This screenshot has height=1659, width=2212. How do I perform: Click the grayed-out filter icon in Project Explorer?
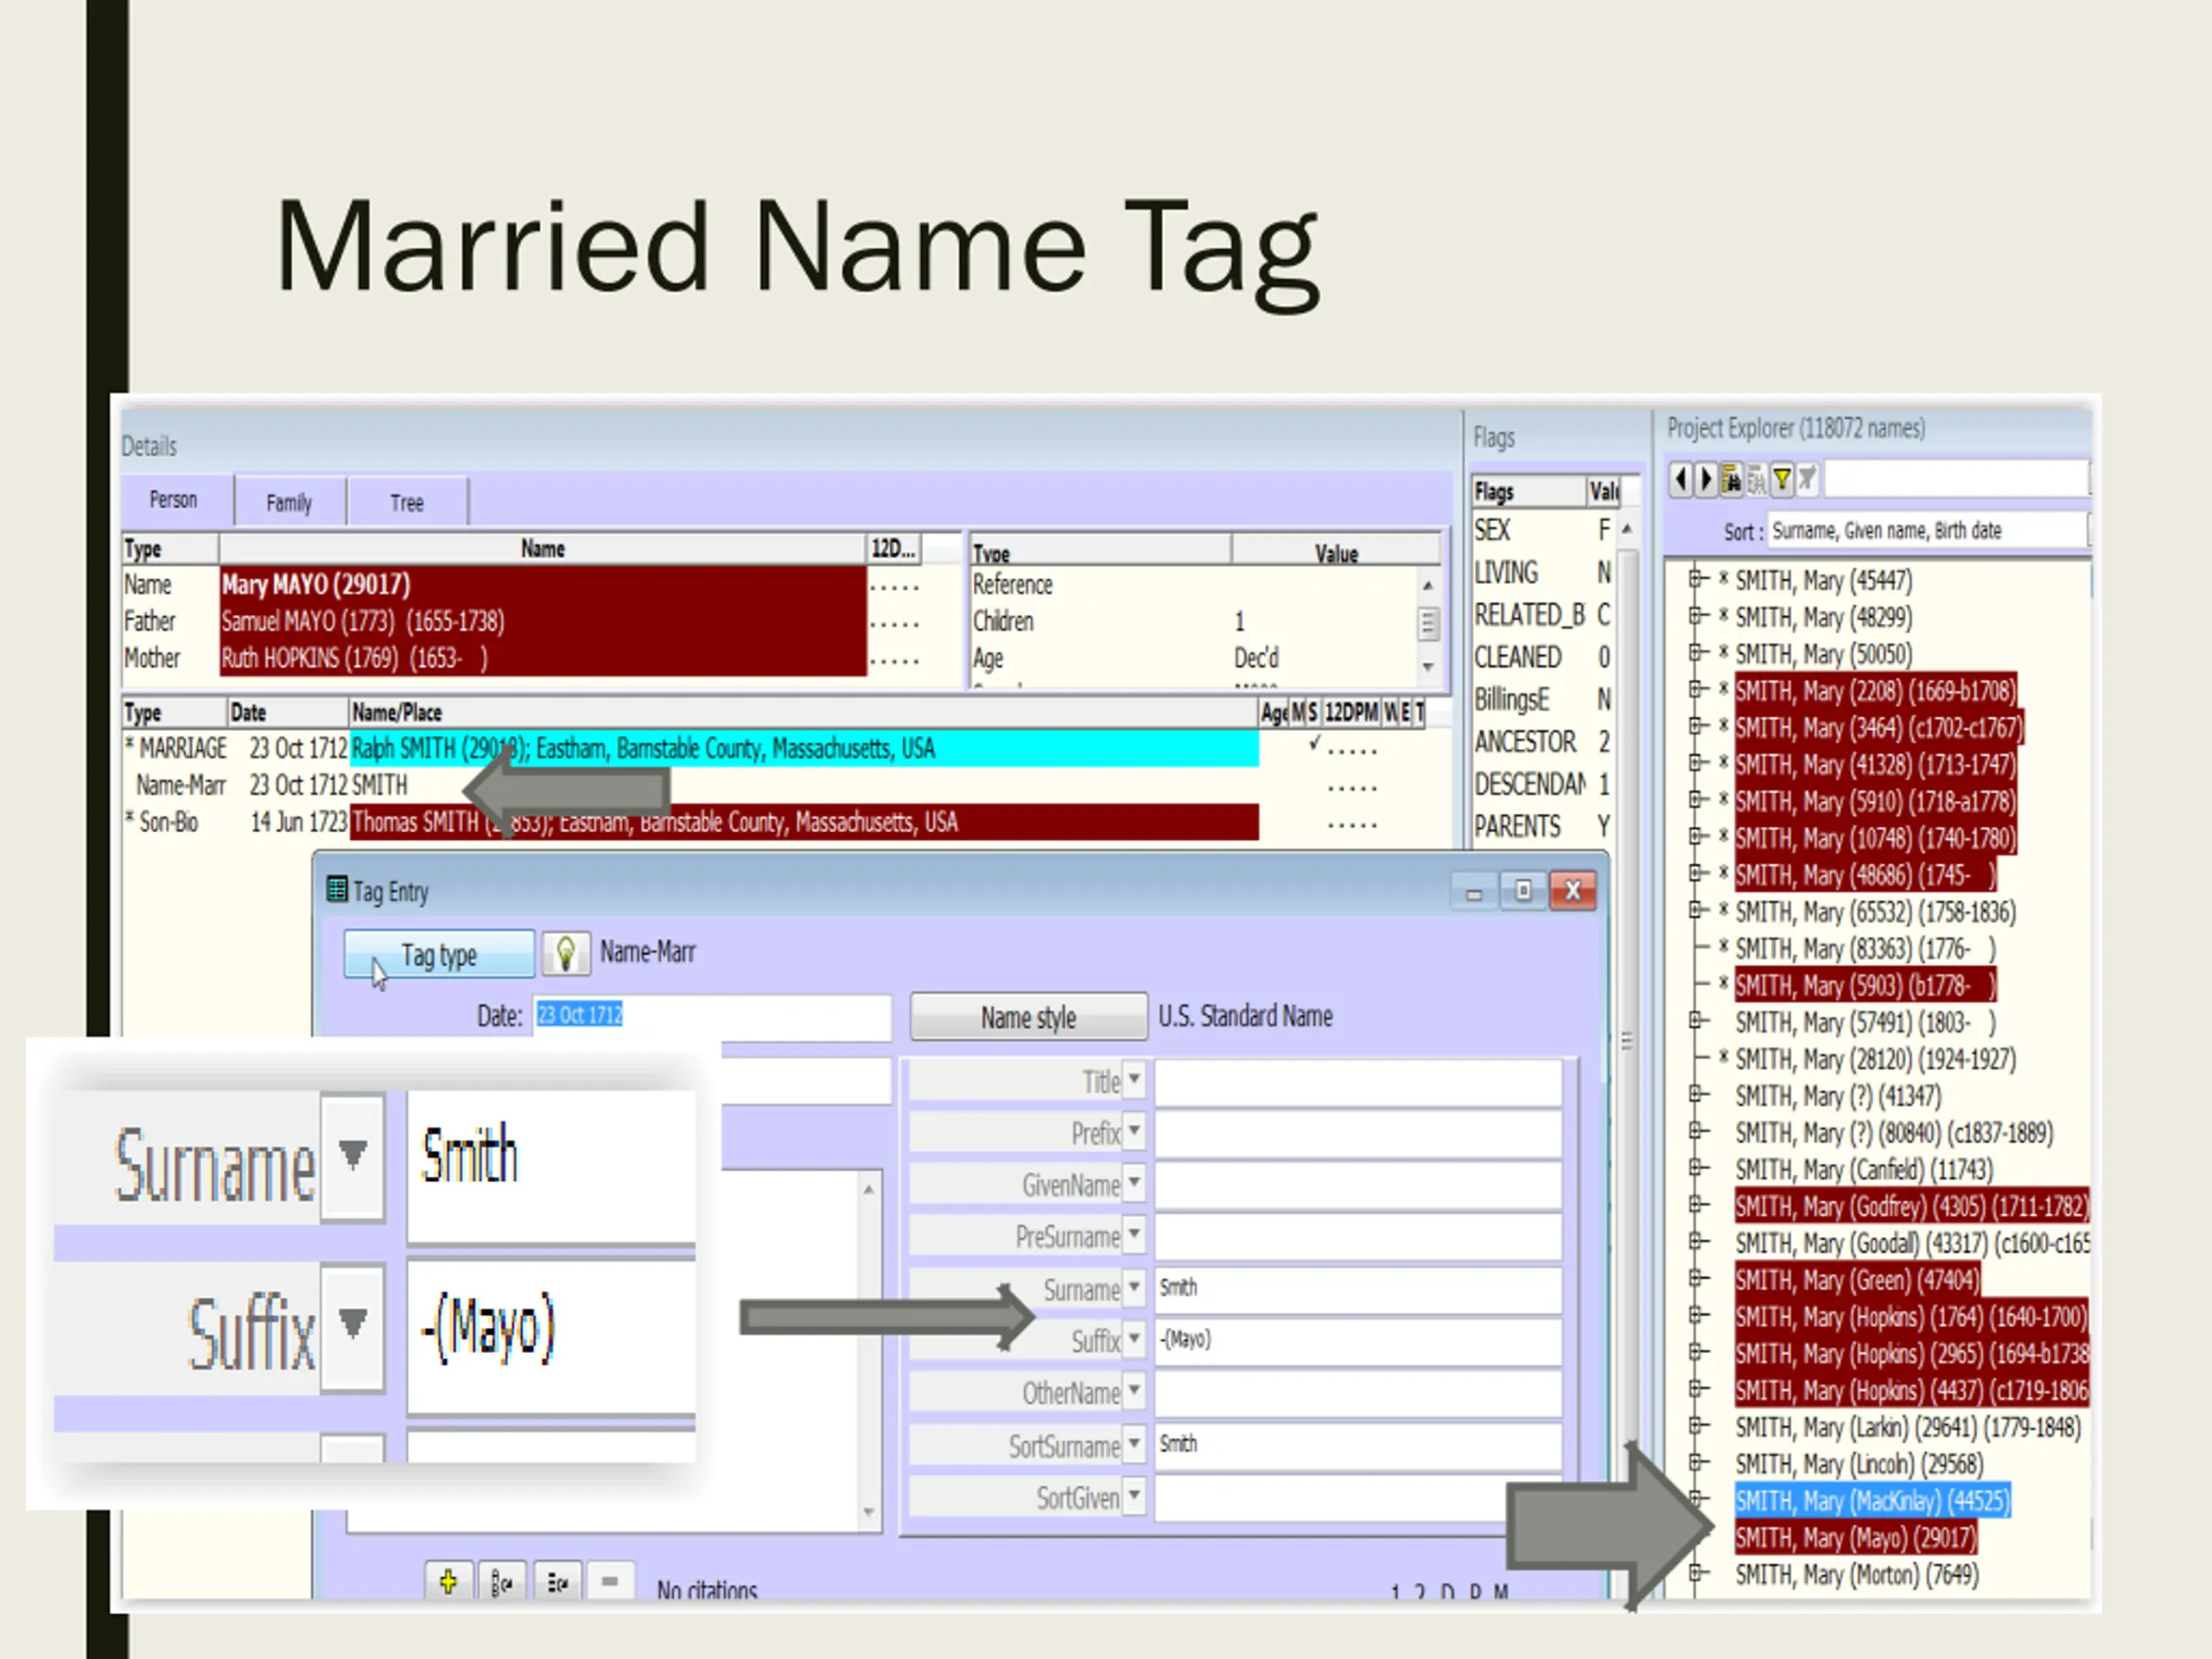(x=1807, y=480)
